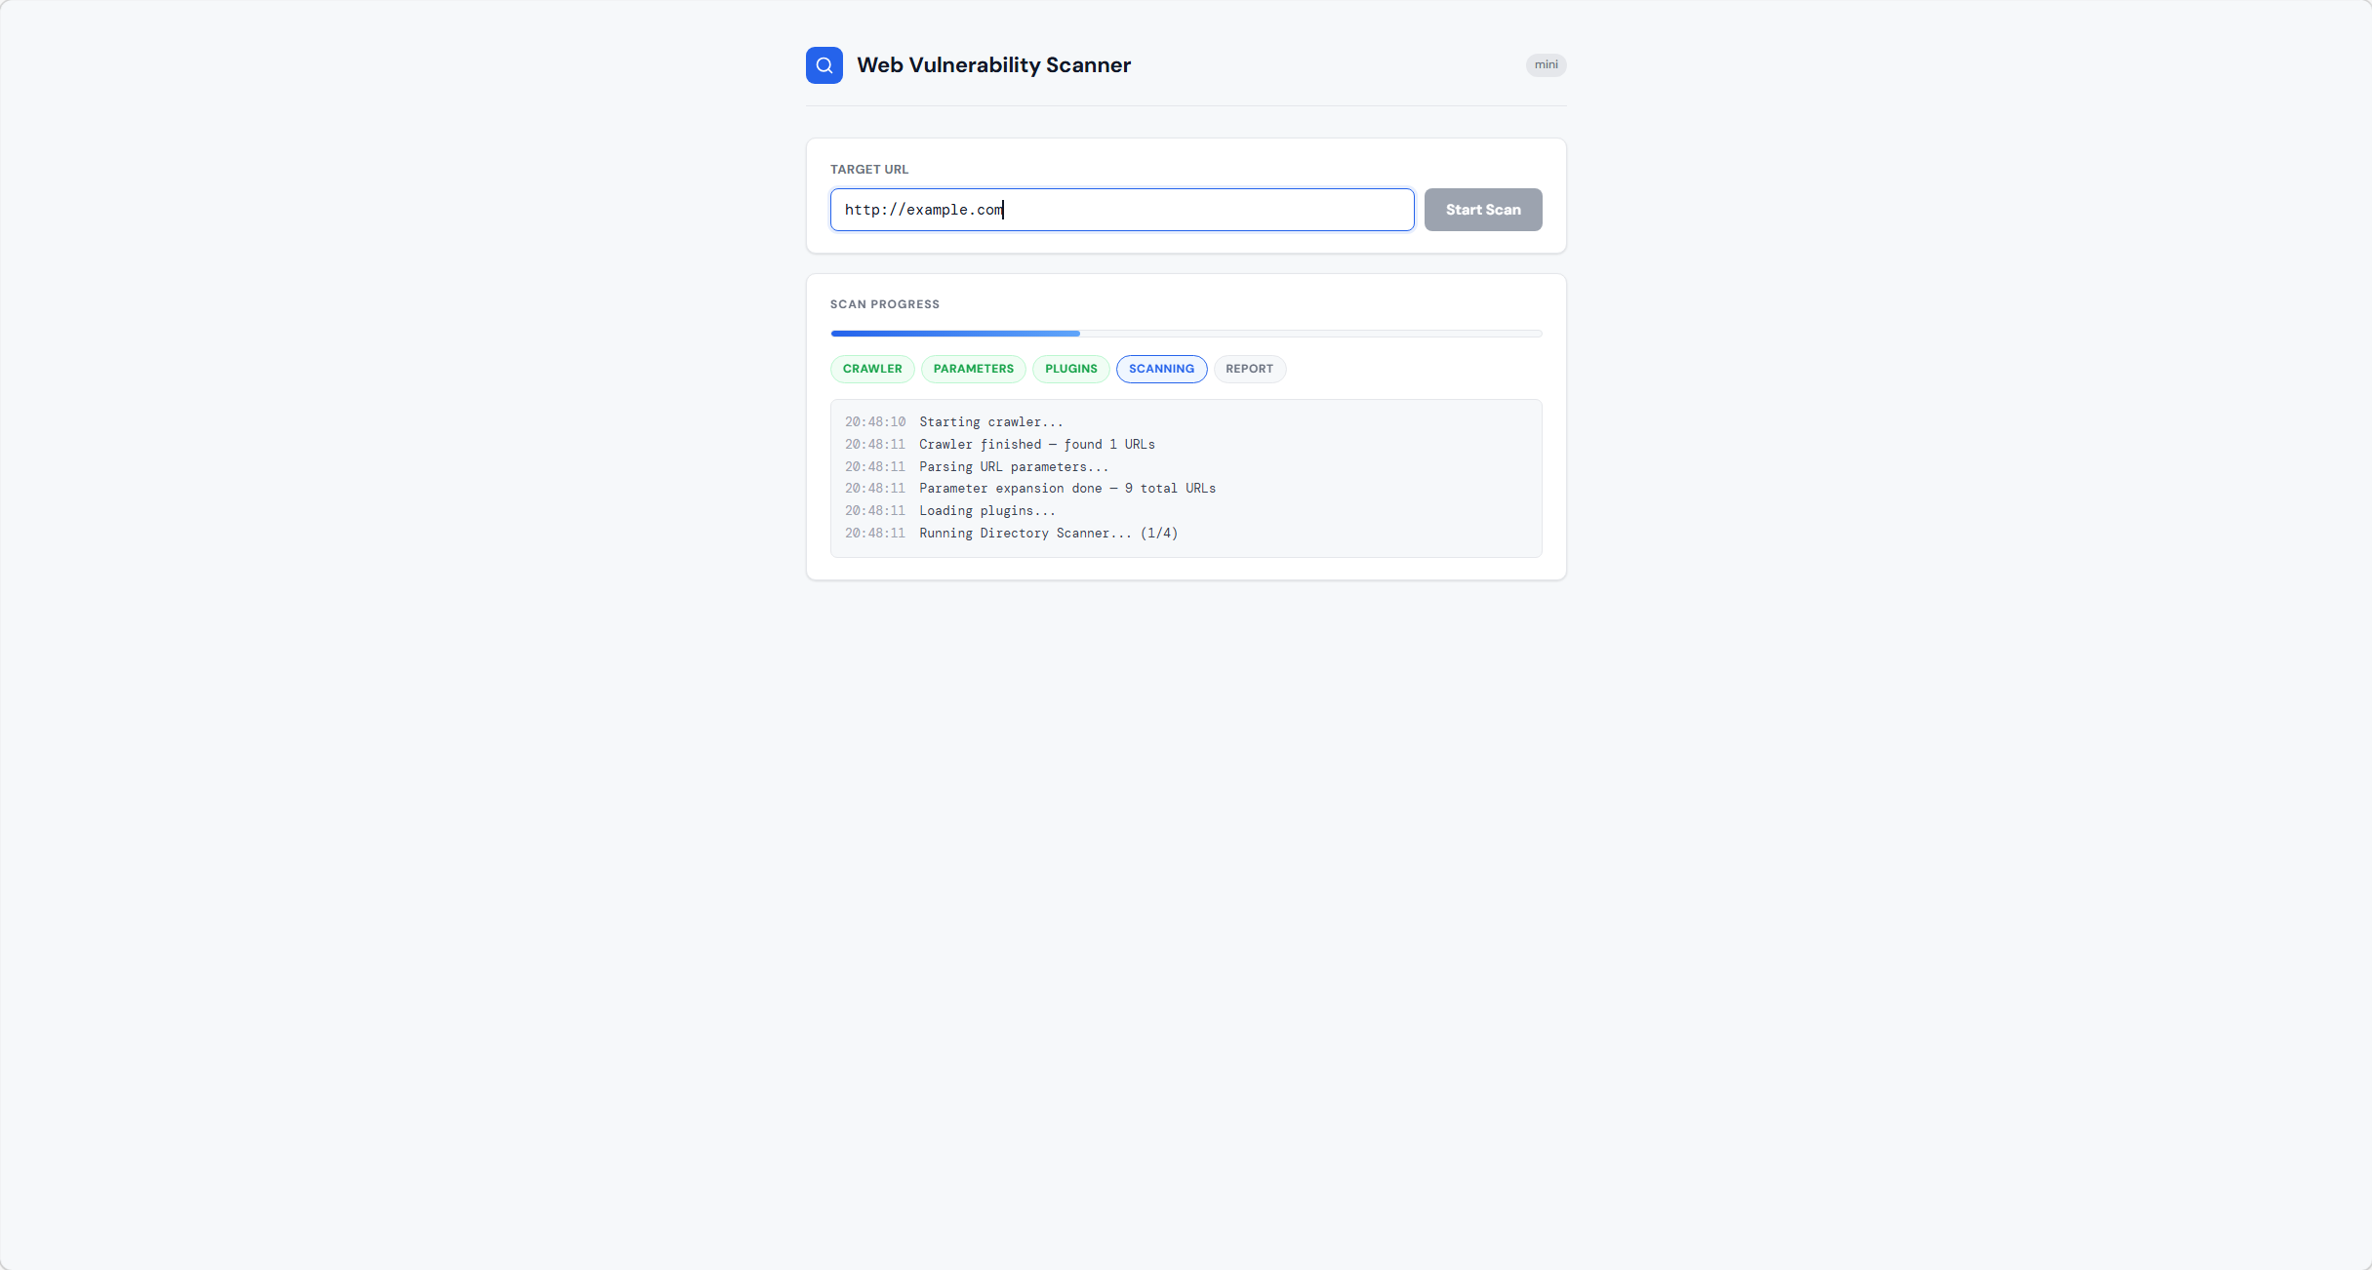Click the "Loading plugins..." log line
Image resolution: width=2372 pixels, height=1270 pixels.
click(x=986, y=511)
